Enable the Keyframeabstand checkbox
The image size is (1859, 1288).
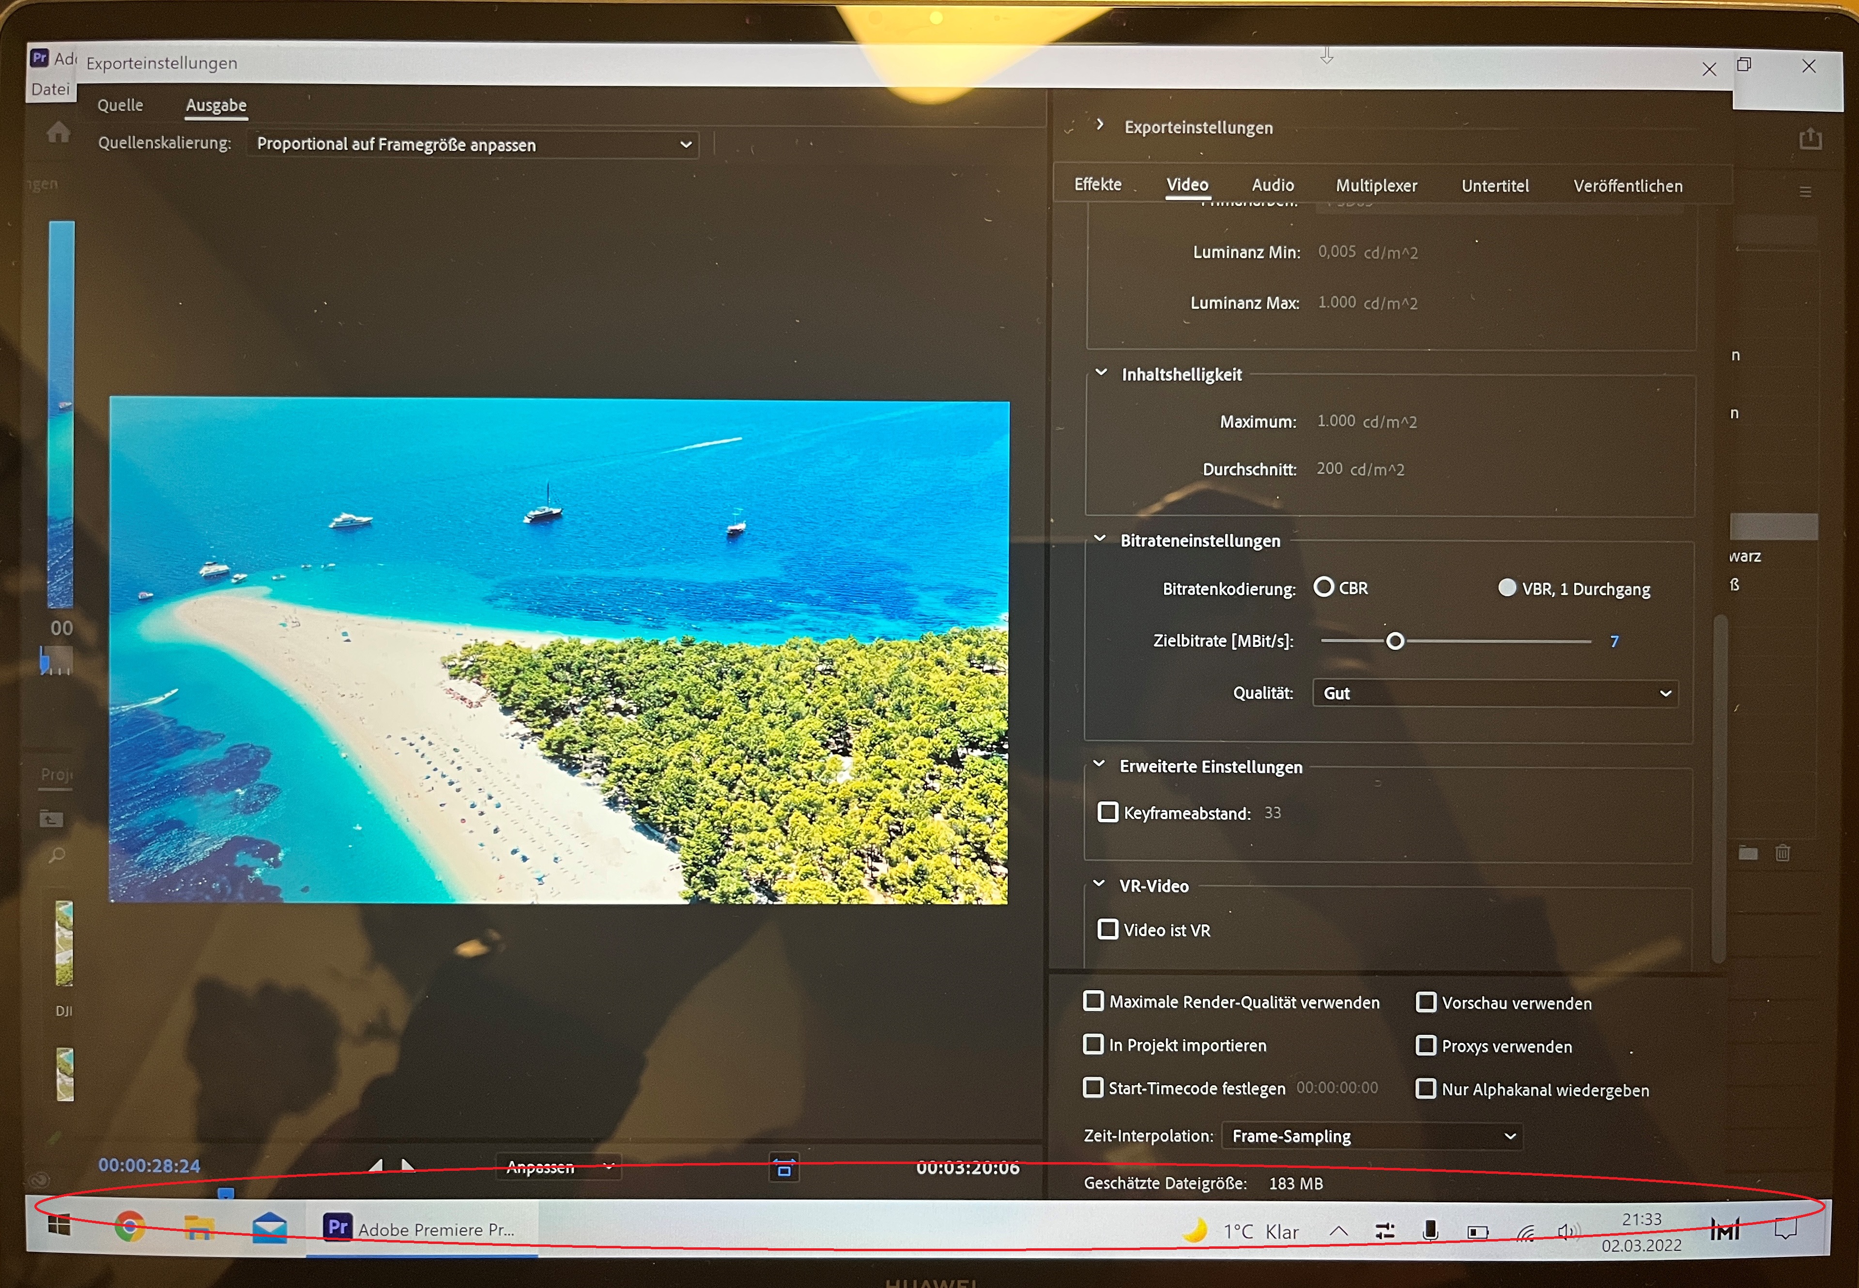click(1108, 812)
